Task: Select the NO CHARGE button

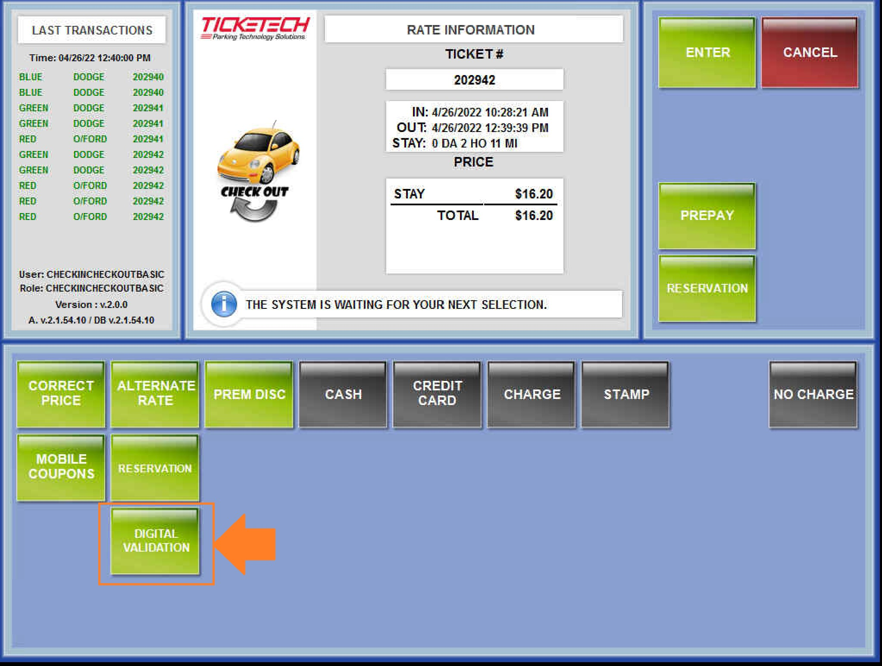Action: (813, 394)
